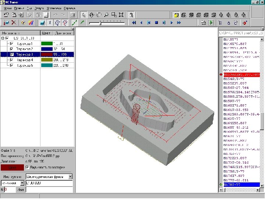Close the NC code panel with X
Viewport: 265px width, 199px height.
tap(263, 29)
